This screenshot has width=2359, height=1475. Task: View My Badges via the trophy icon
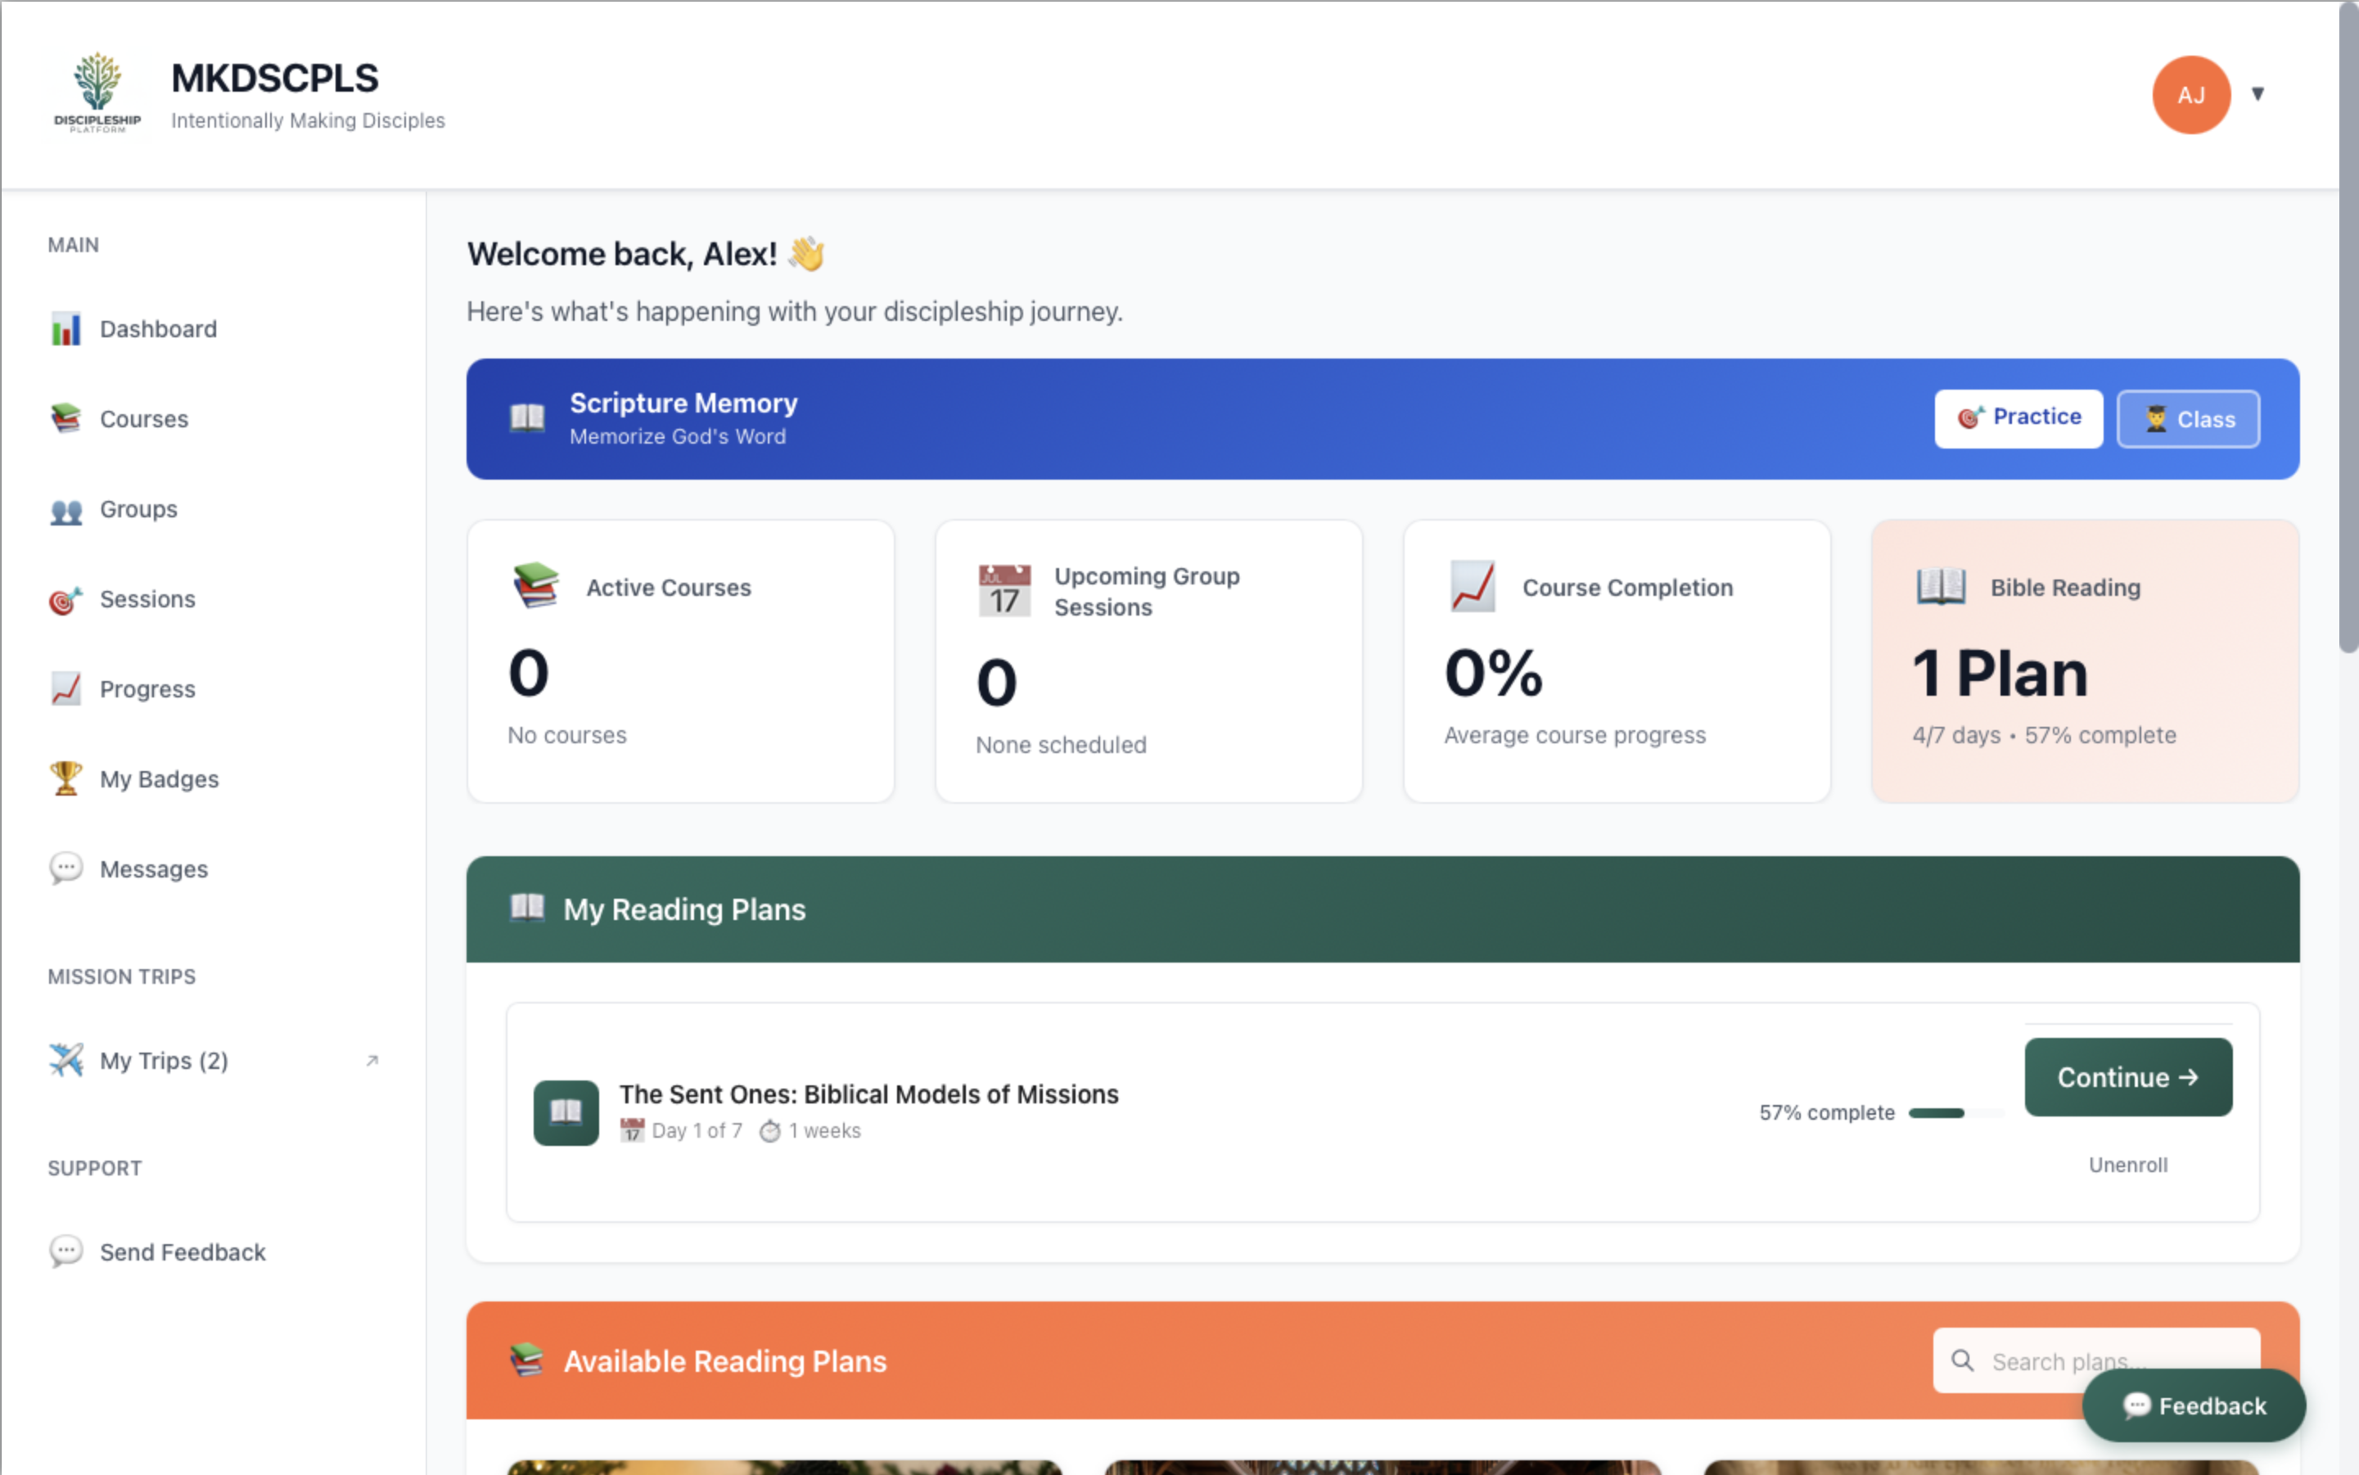click(x=159, y=778)
